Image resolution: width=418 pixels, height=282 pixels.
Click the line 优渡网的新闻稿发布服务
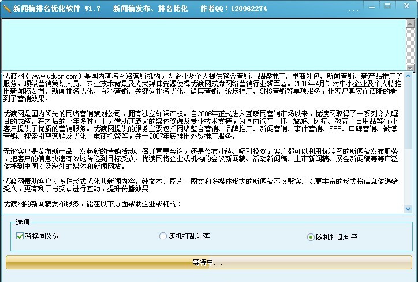point(92,204)
